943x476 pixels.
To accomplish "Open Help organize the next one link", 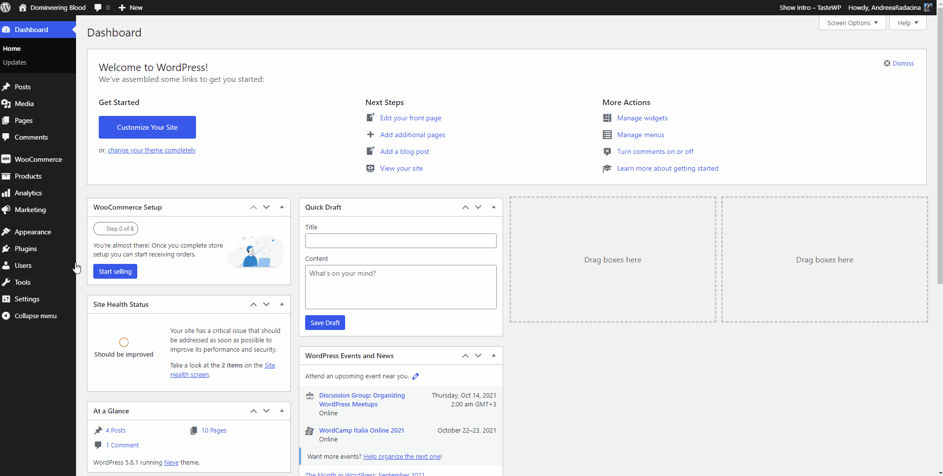I will click(x=402, y=457).
